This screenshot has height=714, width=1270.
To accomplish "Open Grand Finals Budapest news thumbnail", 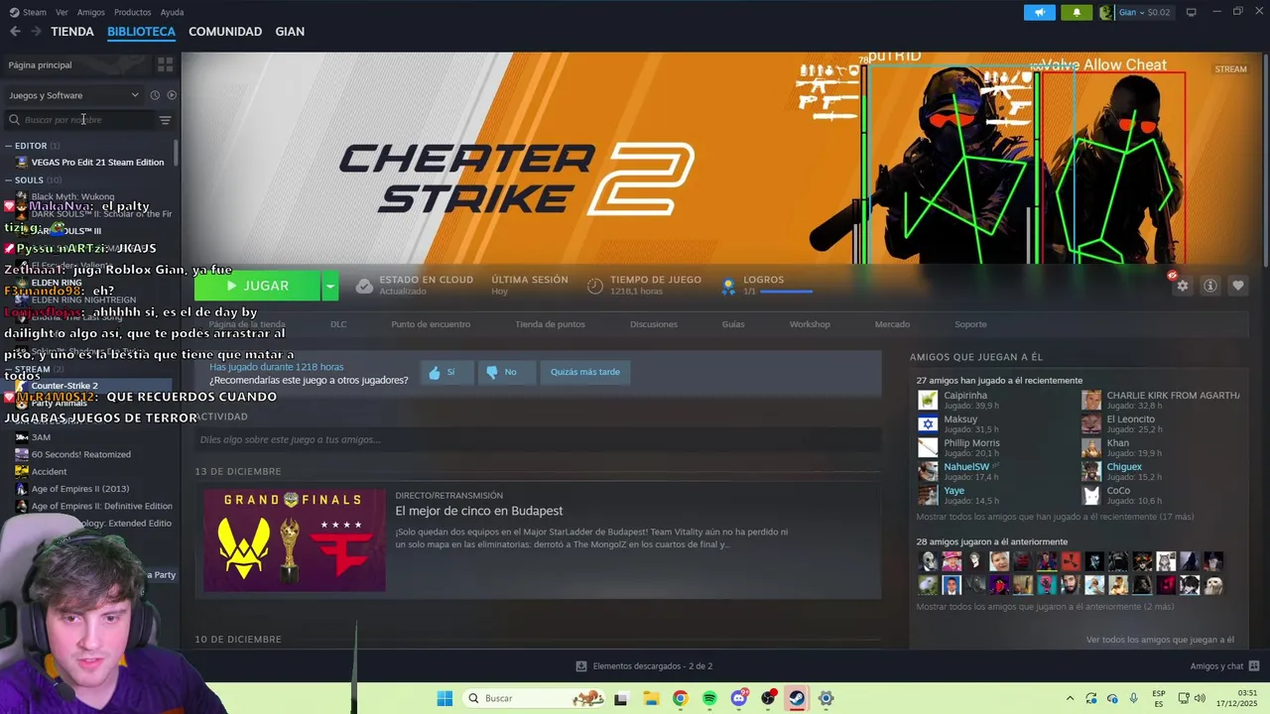I will [295, 539].
